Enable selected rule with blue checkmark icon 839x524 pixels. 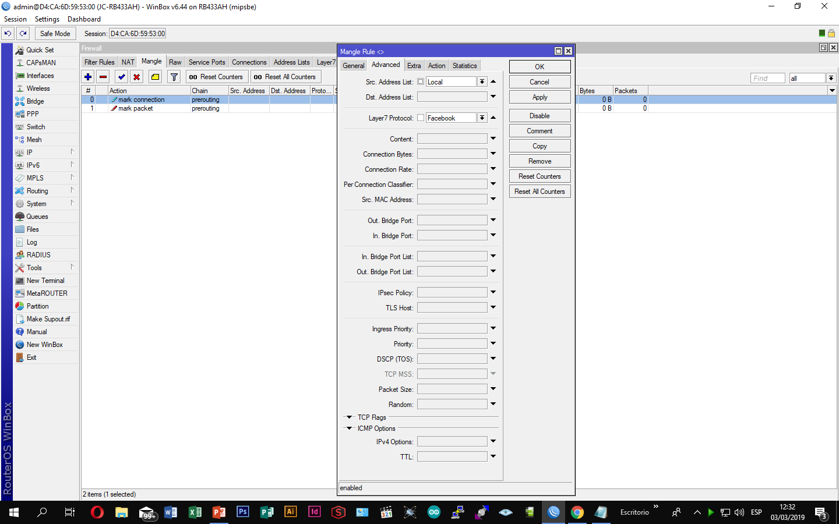(121, 77)
